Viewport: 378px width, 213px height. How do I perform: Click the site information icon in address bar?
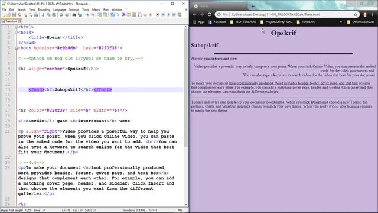click(219, 14)
